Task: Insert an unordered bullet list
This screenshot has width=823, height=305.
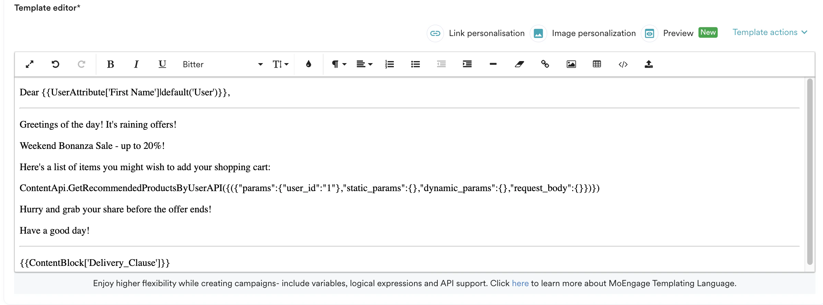Action: pos(415,64)
